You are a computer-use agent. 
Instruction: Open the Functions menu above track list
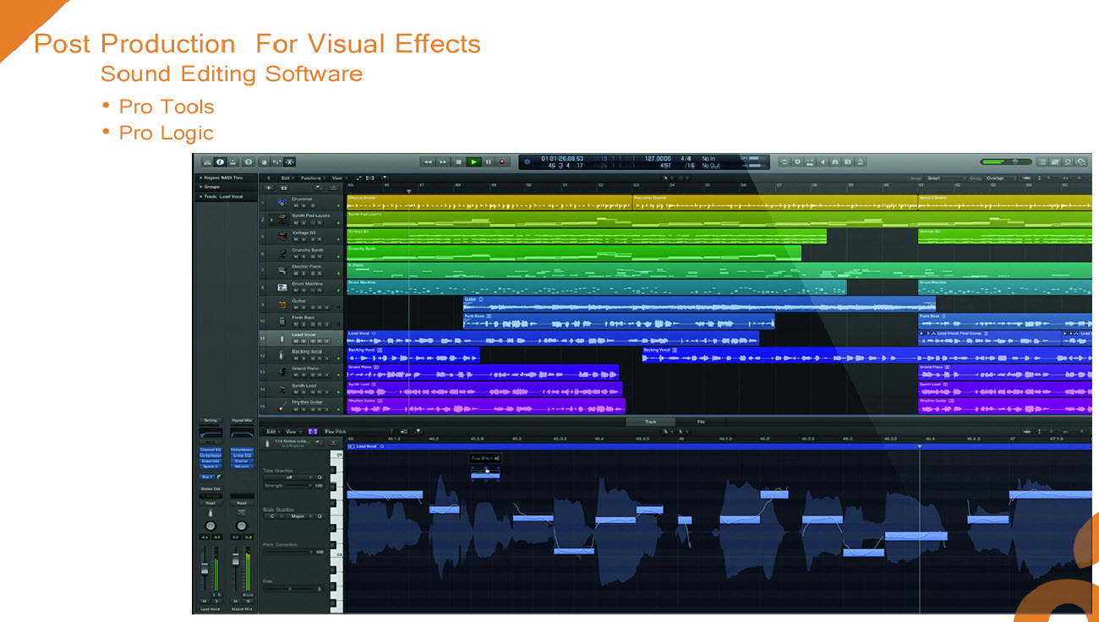coord(312,178)
